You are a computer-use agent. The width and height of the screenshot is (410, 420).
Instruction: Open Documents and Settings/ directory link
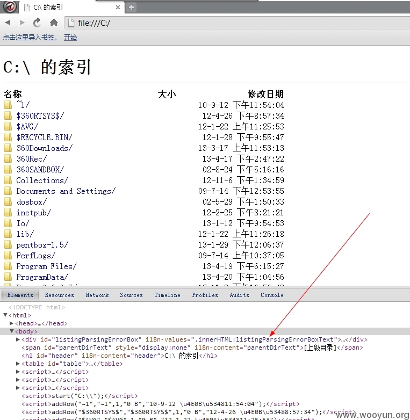[66, 191]
